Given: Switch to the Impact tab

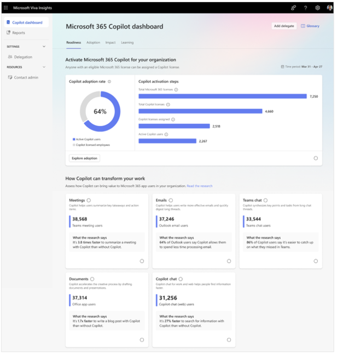Looking at the screenshot, I should point(110,42).
